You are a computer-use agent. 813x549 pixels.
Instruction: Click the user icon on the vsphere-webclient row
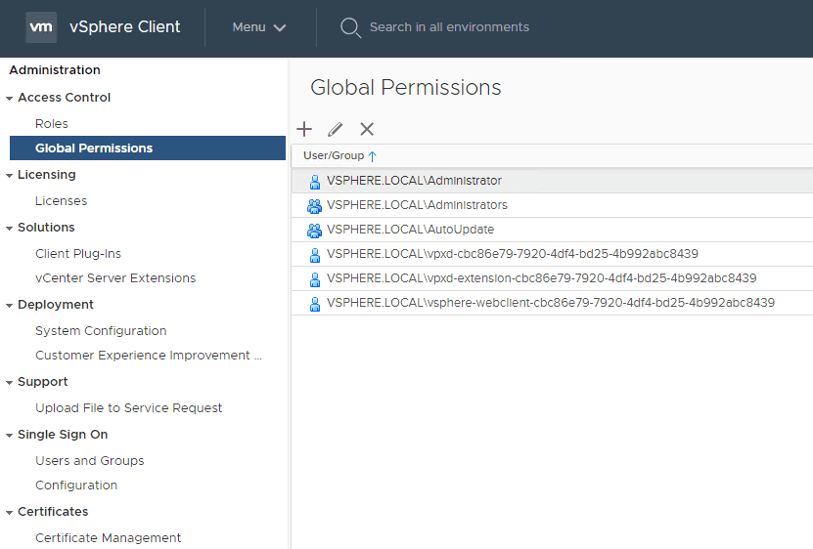[x=314, y=304]
